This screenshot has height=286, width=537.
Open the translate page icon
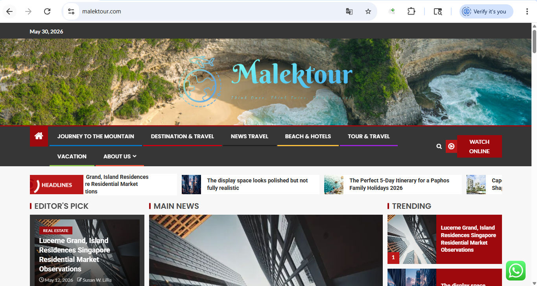[x=349, y=11]
